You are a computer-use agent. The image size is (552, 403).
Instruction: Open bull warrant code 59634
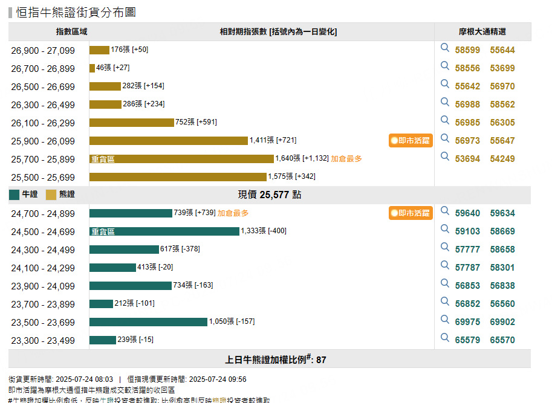pyautogui.click(x=502, y=213)
